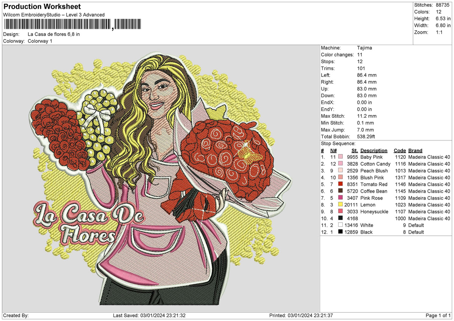Click the Cotton Candy color swatch
The height and width of the screenshot is (321, 454).
point(340,164)
